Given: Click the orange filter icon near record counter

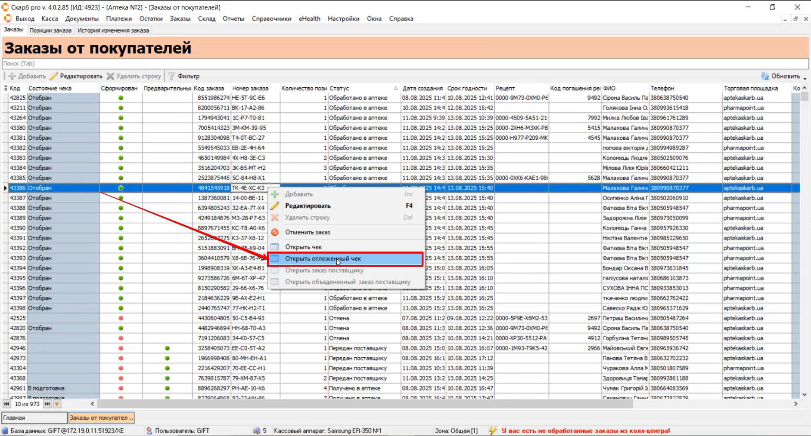Looking at the screenshot, I should 57,404.
